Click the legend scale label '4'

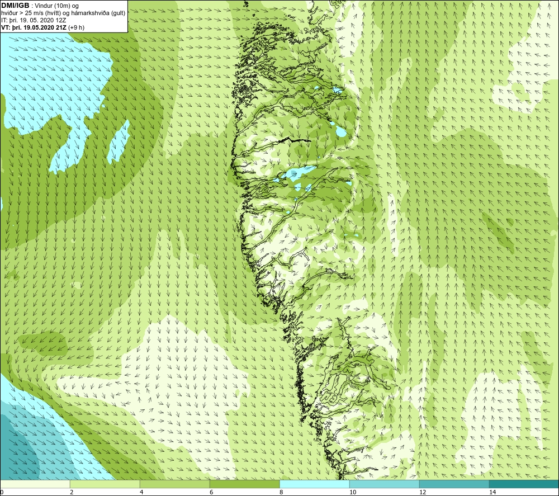(x=141, y=492)
